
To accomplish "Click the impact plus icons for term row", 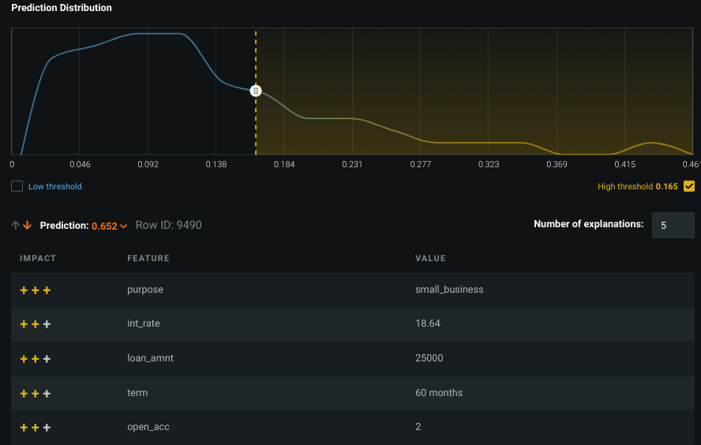I will tap(36, 393).
